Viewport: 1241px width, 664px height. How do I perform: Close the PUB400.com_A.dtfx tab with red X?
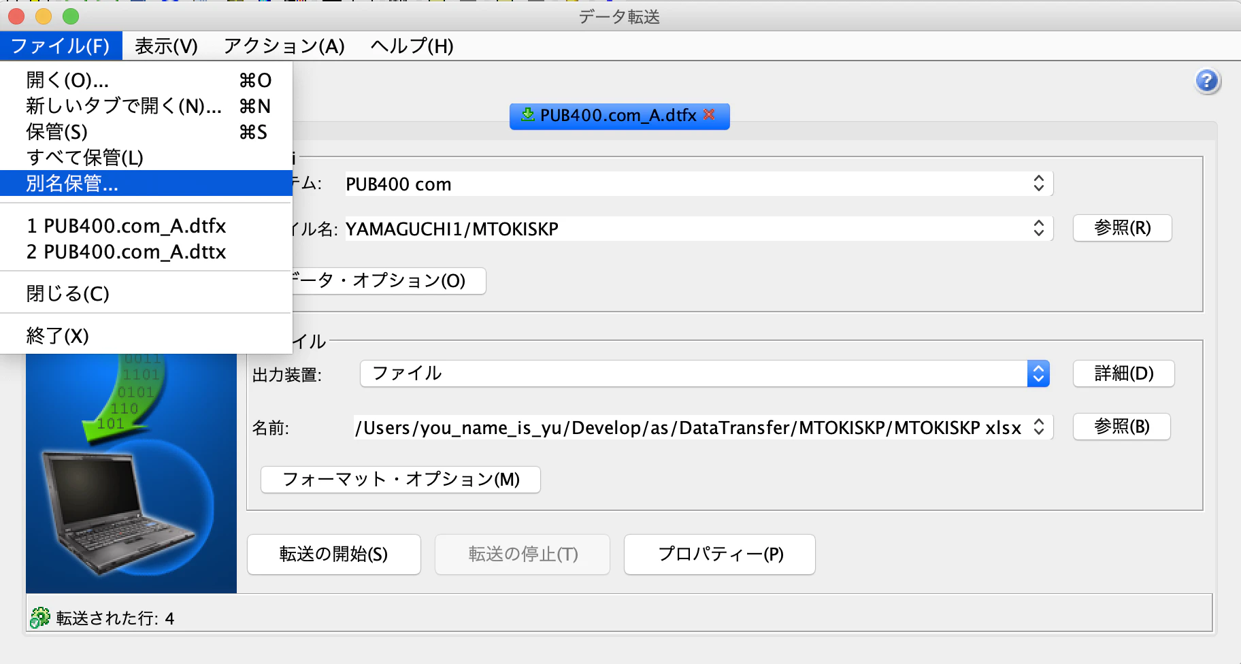709,114
